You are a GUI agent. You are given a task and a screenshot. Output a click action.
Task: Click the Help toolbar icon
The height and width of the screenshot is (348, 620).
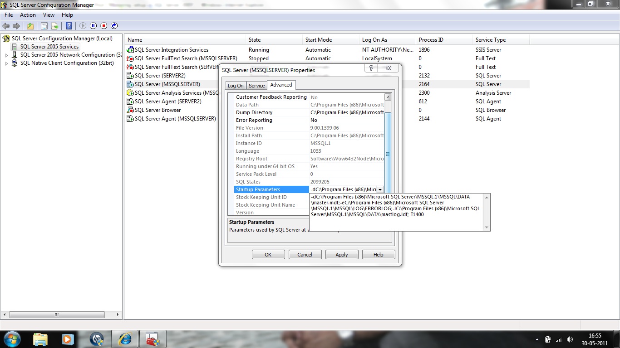coord(69,26)
